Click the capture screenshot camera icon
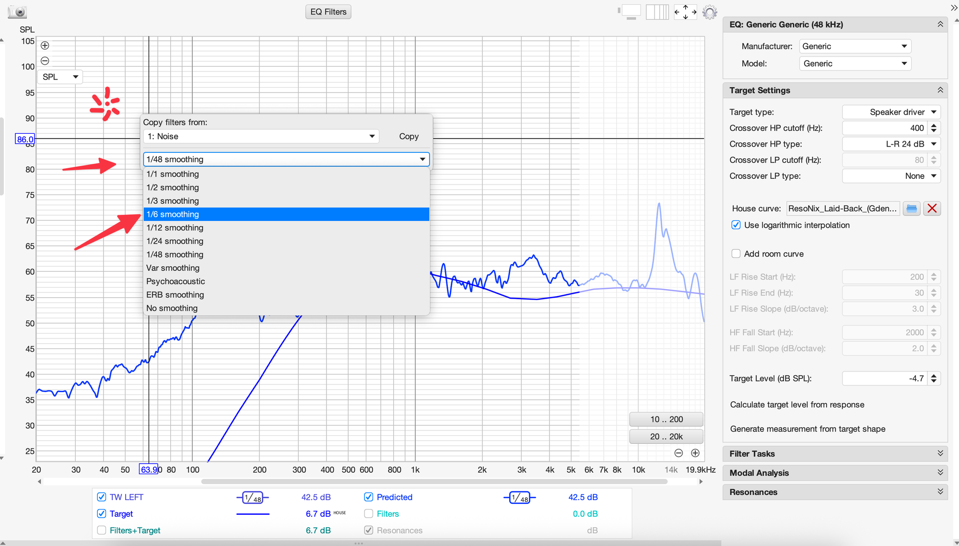The width and height of the screenshot is (959, 546). coord(17,12)
